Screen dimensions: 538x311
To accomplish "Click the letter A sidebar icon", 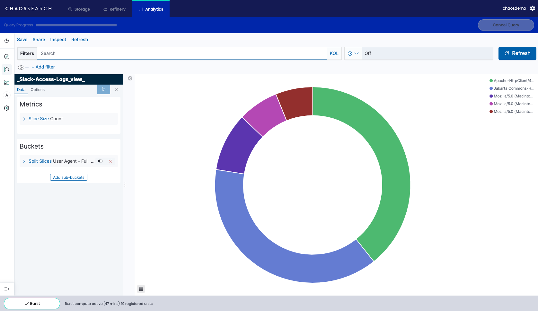I will [6, 95].
